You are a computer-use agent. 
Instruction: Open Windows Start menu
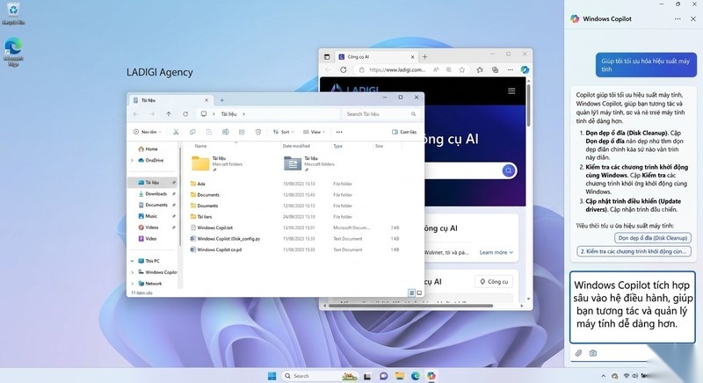(x=272, y=376)
